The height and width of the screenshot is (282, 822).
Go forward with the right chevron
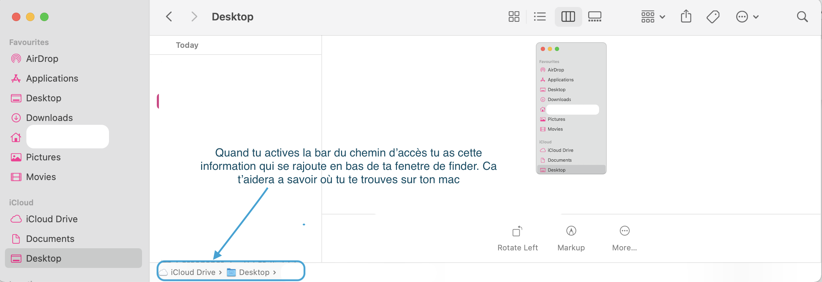(x=194, y=17)
